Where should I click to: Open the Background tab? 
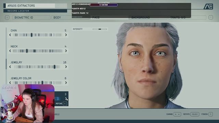tap(148, 17)
